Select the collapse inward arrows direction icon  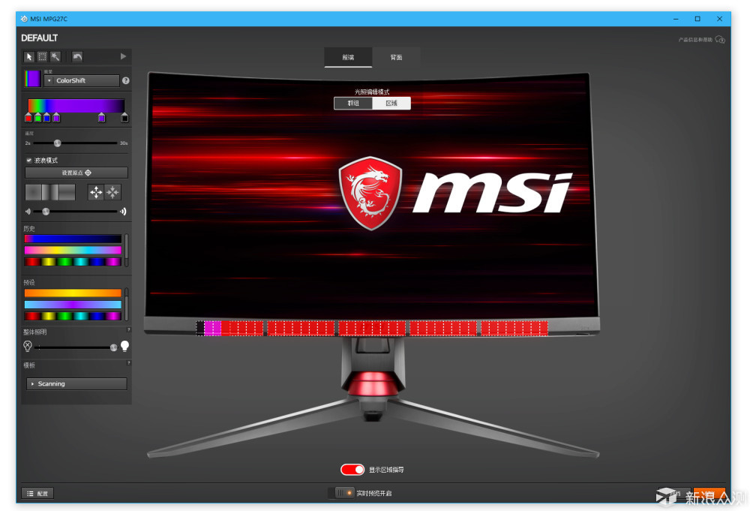(112, 192)
